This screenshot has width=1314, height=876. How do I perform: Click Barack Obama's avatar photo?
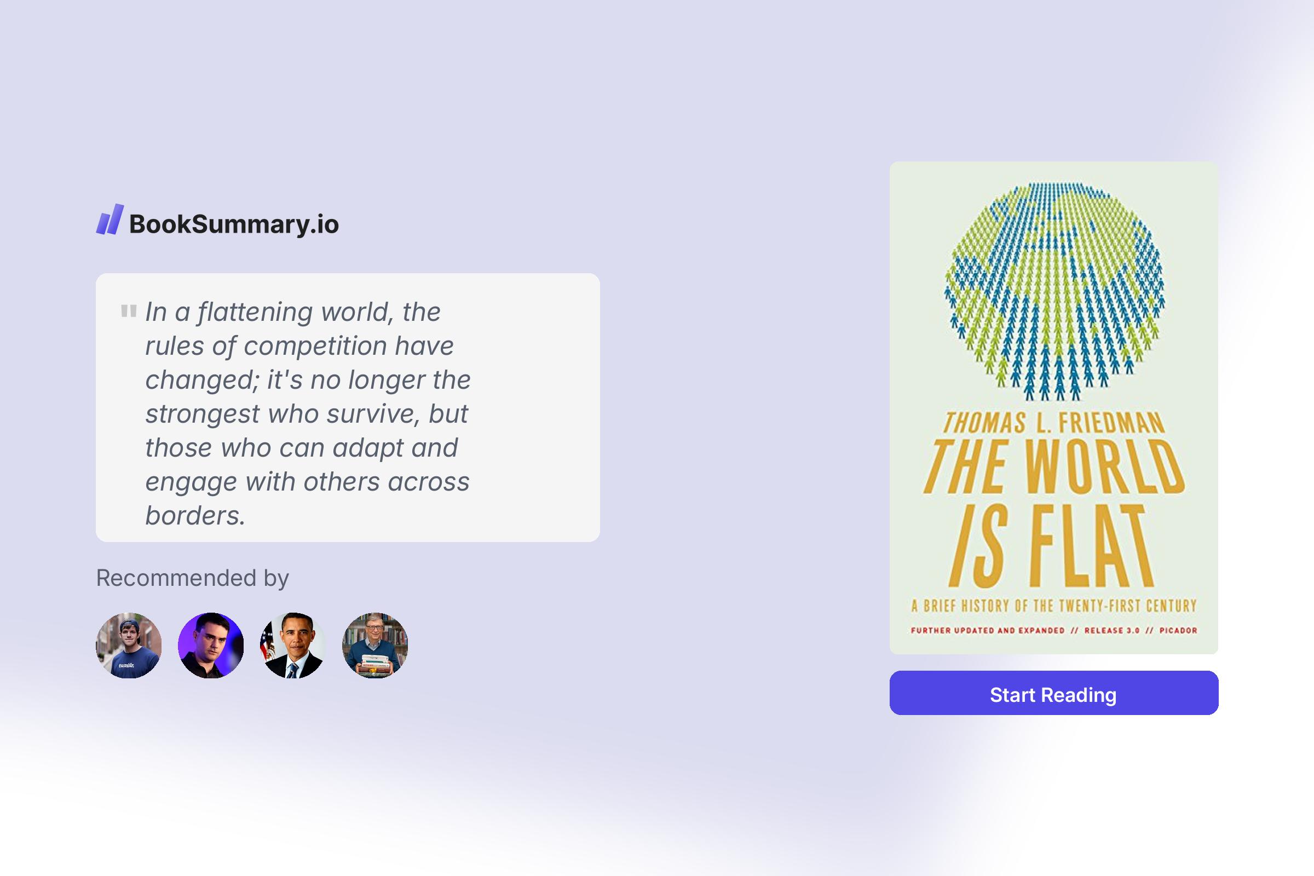pos(293,646)
